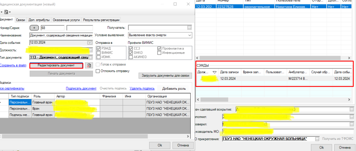Select the Персональн... signature row with role Врач
This screenshot has height=151, width=356.
pos(95,109)
